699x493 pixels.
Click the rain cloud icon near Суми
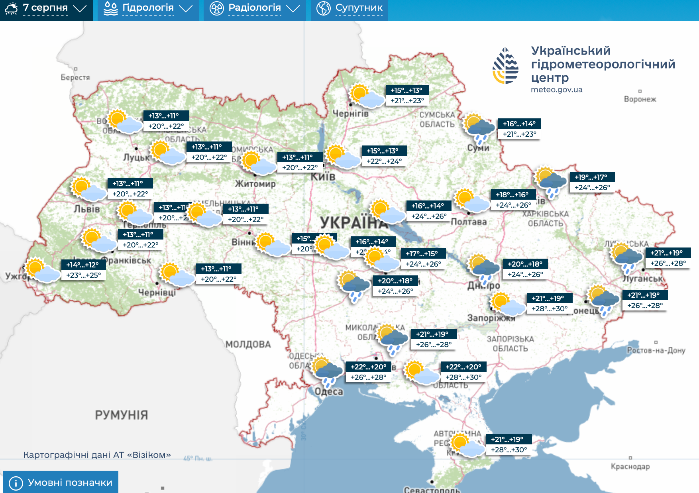[x=479, y=128]
